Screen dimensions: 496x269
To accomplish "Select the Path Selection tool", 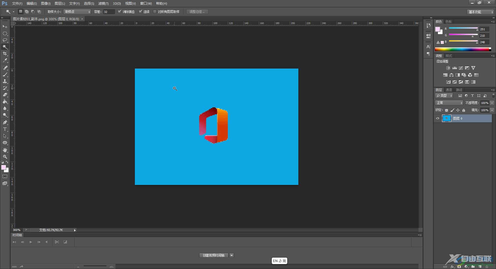I will pyautogui.click(x=5, y=136).
